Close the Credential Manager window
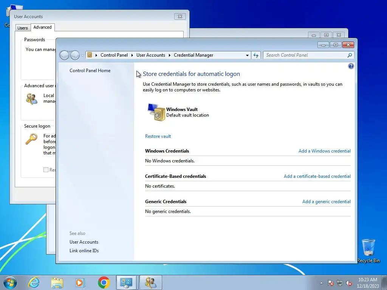This screenshot has height=290, width=387. coord(348,45)
